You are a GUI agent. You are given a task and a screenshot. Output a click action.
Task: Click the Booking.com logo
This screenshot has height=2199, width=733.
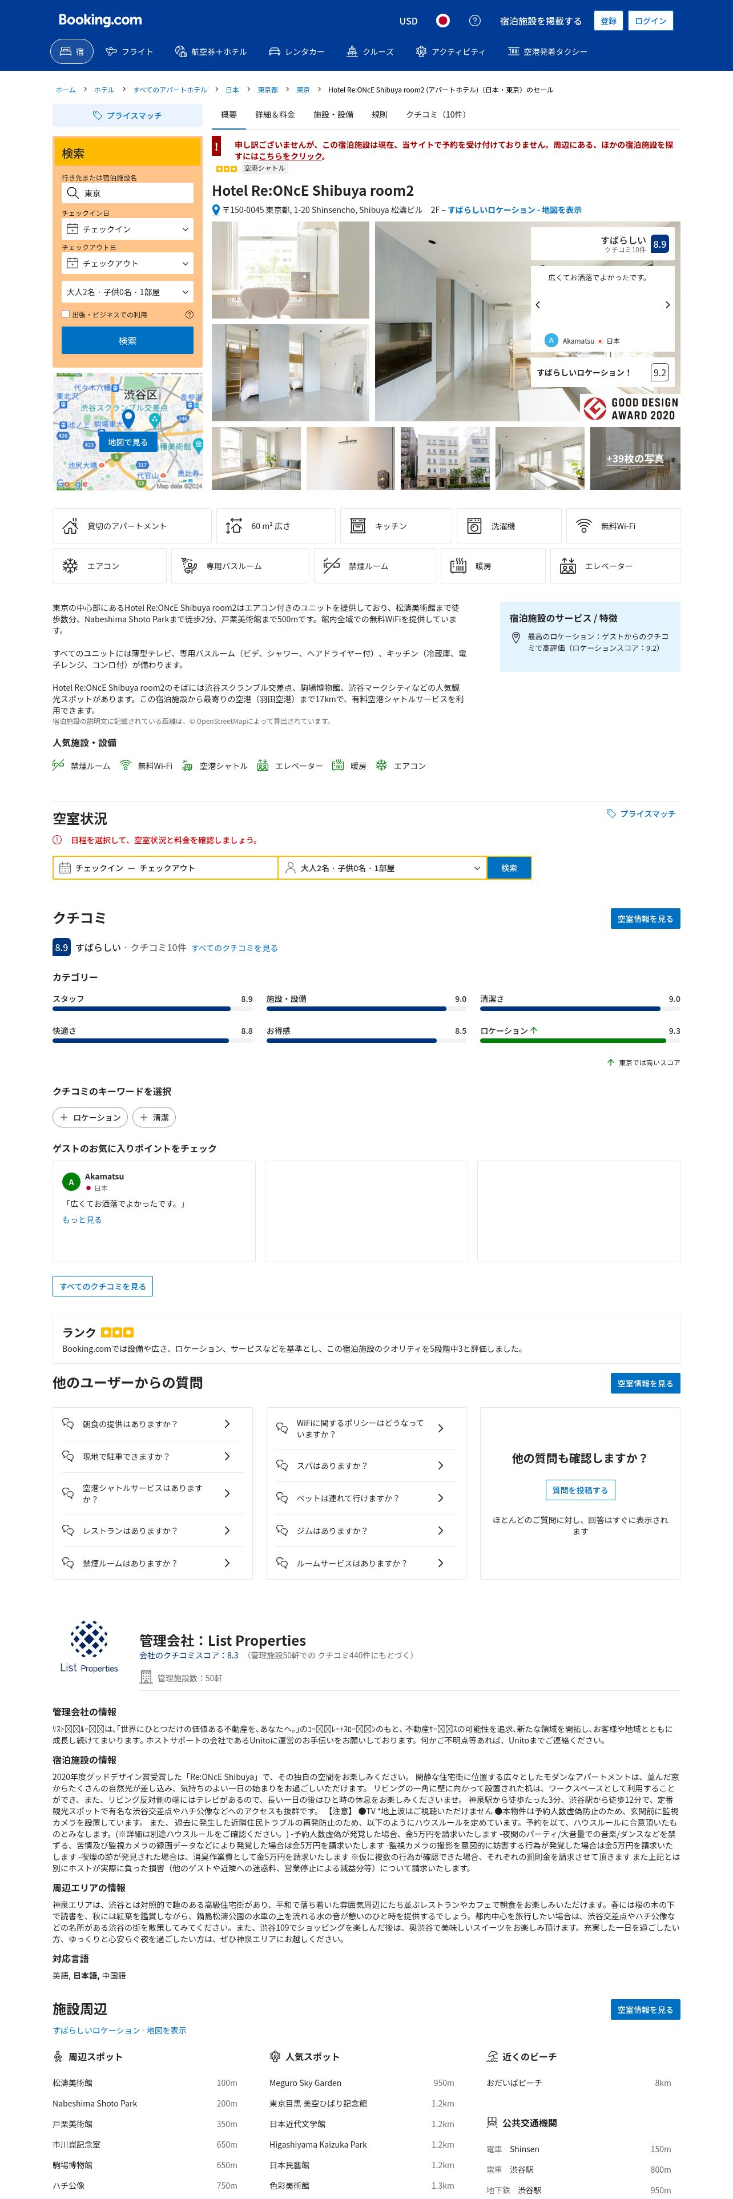pyautogui.click(x=100, y=19)
